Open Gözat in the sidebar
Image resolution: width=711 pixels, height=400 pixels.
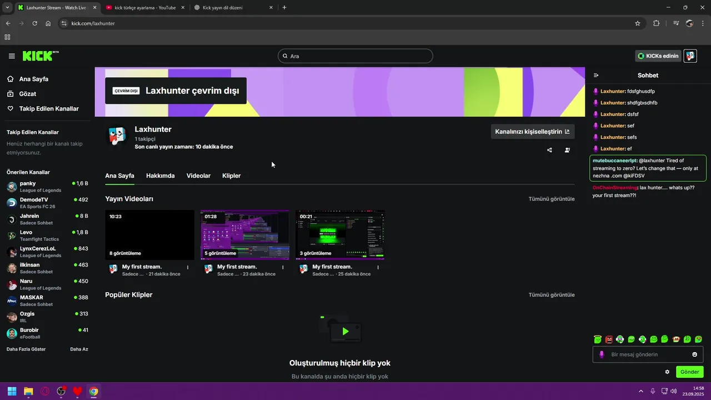28,94
